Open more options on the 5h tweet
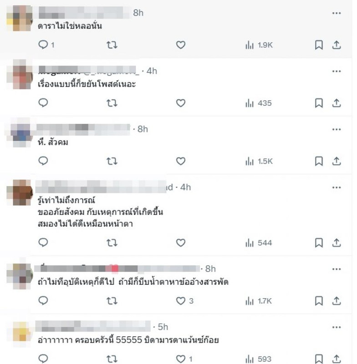Screen dimensions: 357x364 [337, 327]
